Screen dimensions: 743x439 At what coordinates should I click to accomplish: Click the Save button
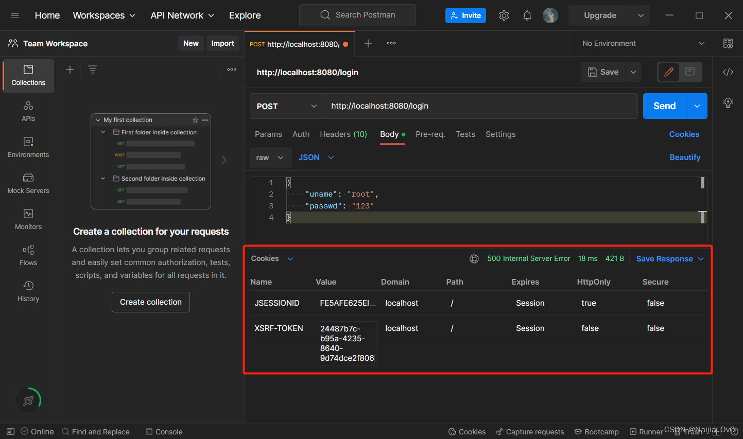click(603, 72)
